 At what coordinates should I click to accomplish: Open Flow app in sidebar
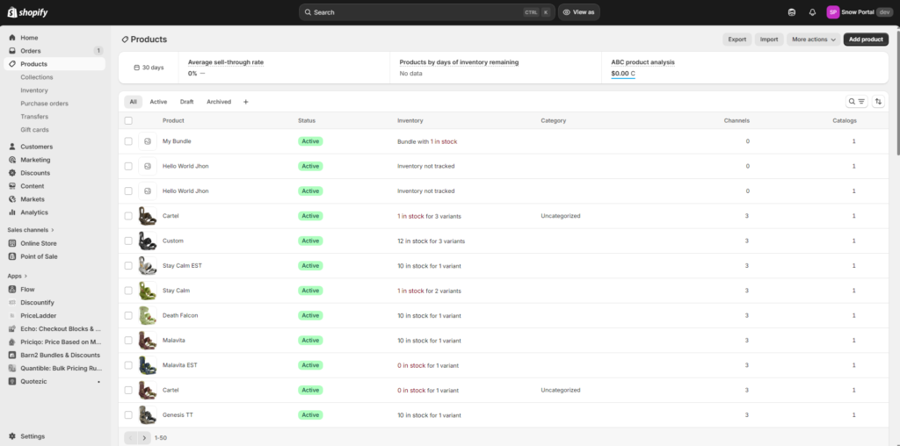(27, 289)
